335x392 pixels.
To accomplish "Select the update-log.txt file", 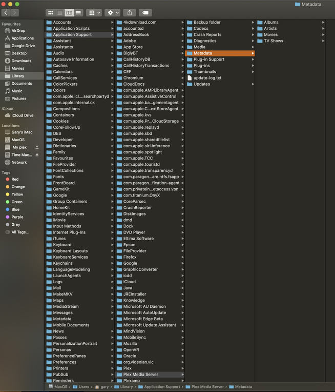I will (x=220, y=78).
